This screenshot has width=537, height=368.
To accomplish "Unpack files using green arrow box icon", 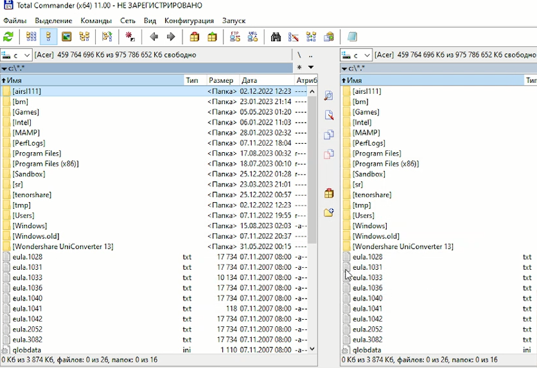I will pyautogui.click(x=212, y=37).
